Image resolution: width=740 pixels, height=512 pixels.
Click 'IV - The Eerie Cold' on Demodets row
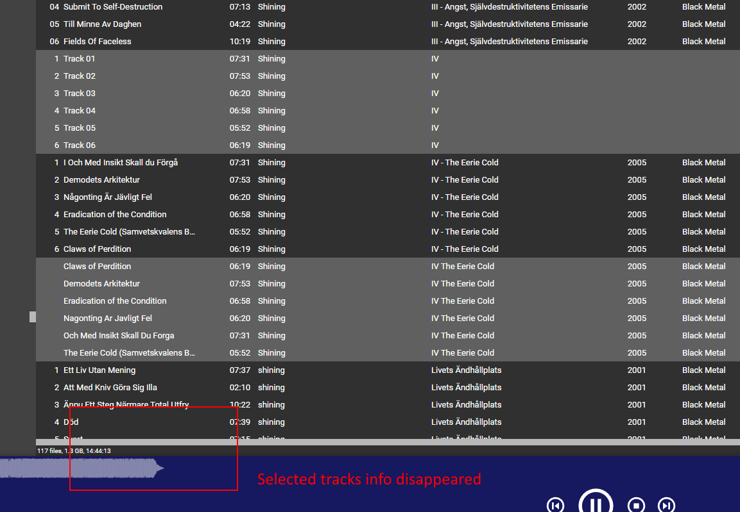[x=465, y=180]
